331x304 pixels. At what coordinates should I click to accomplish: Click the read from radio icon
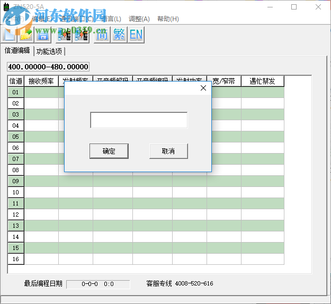coord(64,34)
